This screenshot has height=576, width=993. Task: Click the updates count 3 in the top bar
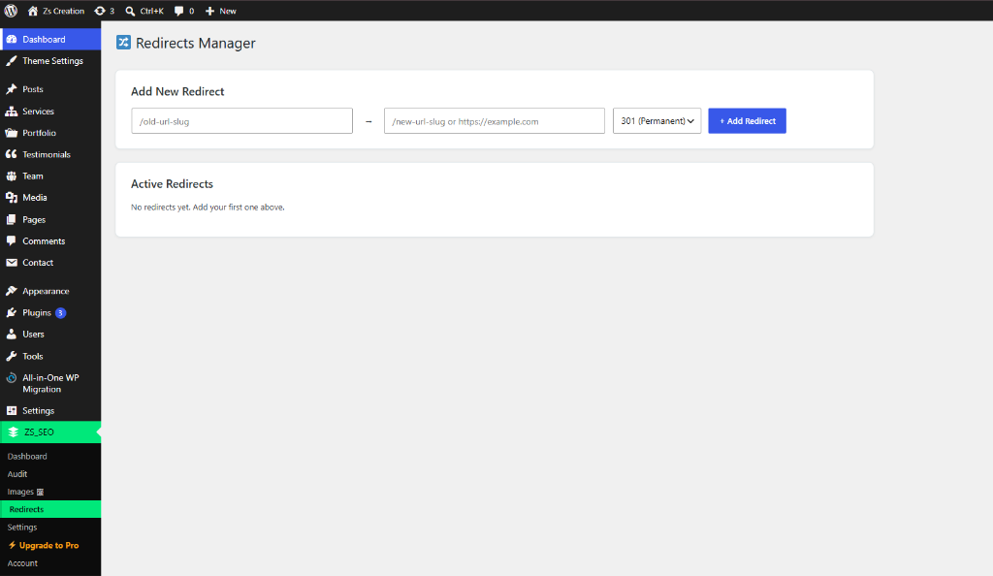click(x=112, y=11)
